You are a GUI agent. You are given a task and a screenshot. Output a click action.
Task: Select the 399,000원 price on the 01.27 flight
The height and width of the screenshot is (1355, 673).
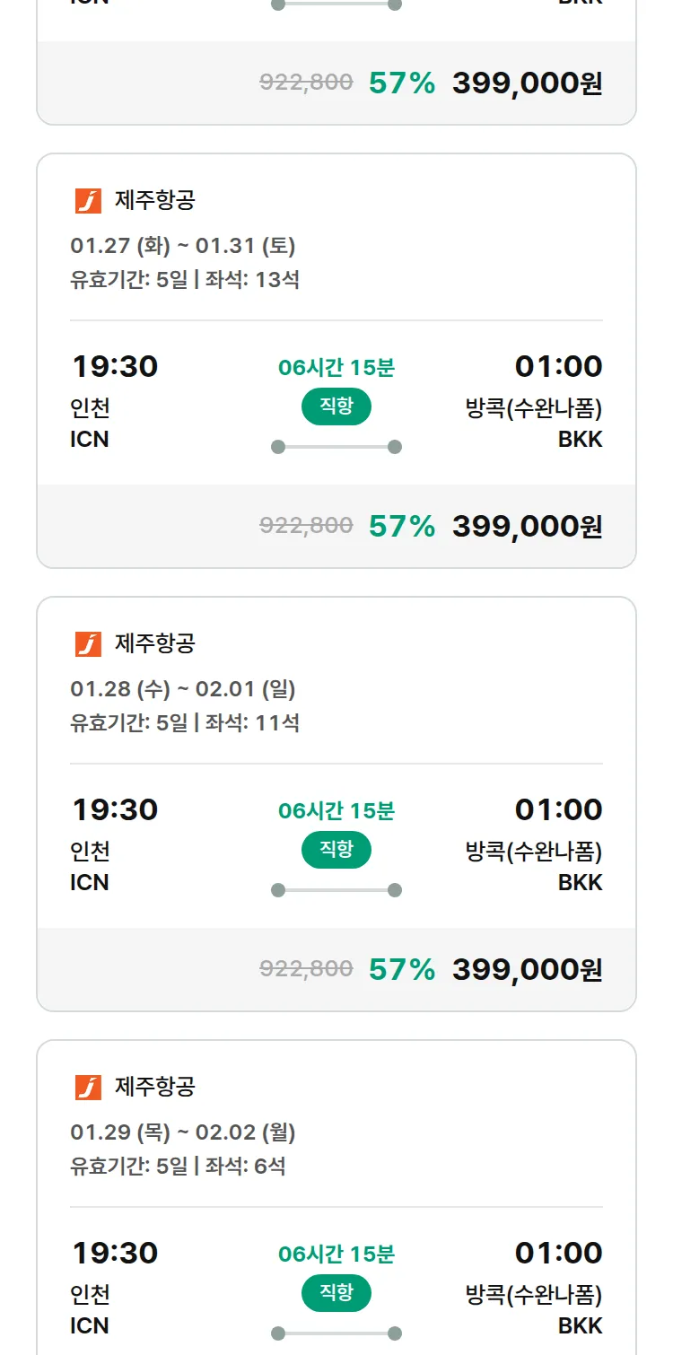(527, 526)
